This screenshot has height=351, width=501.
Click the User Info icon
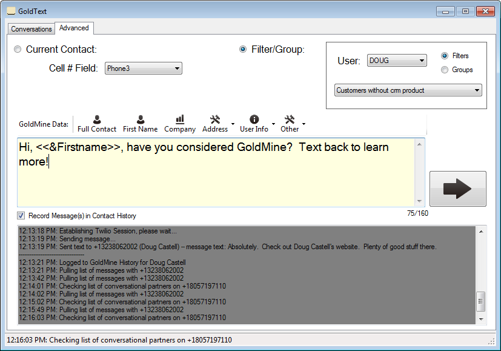click(254, 119)
